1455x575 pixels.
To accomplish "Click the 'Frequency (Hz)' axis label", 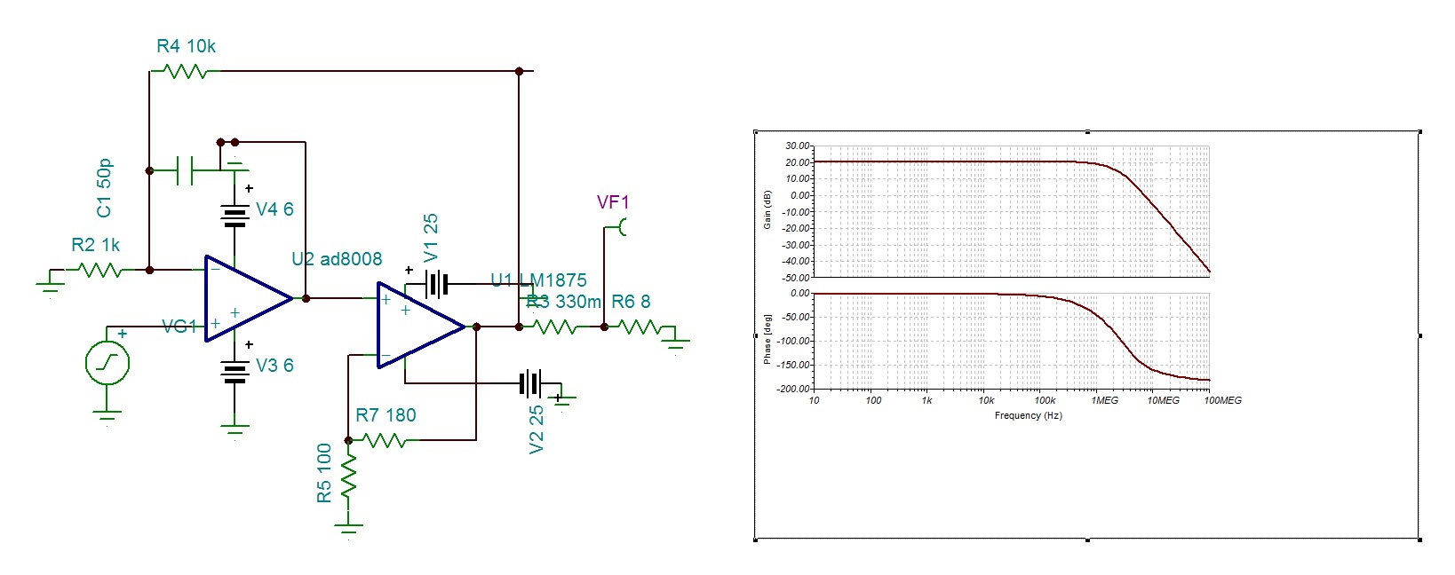I will [1028, 415].
